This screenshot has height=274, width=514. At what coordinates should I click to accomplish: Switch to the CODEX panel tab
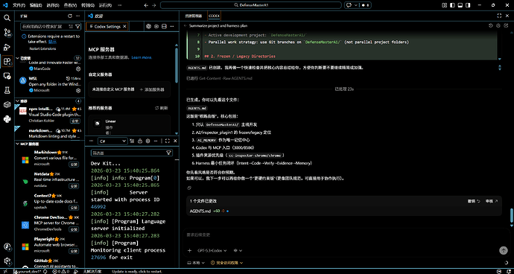coord(215,16)
